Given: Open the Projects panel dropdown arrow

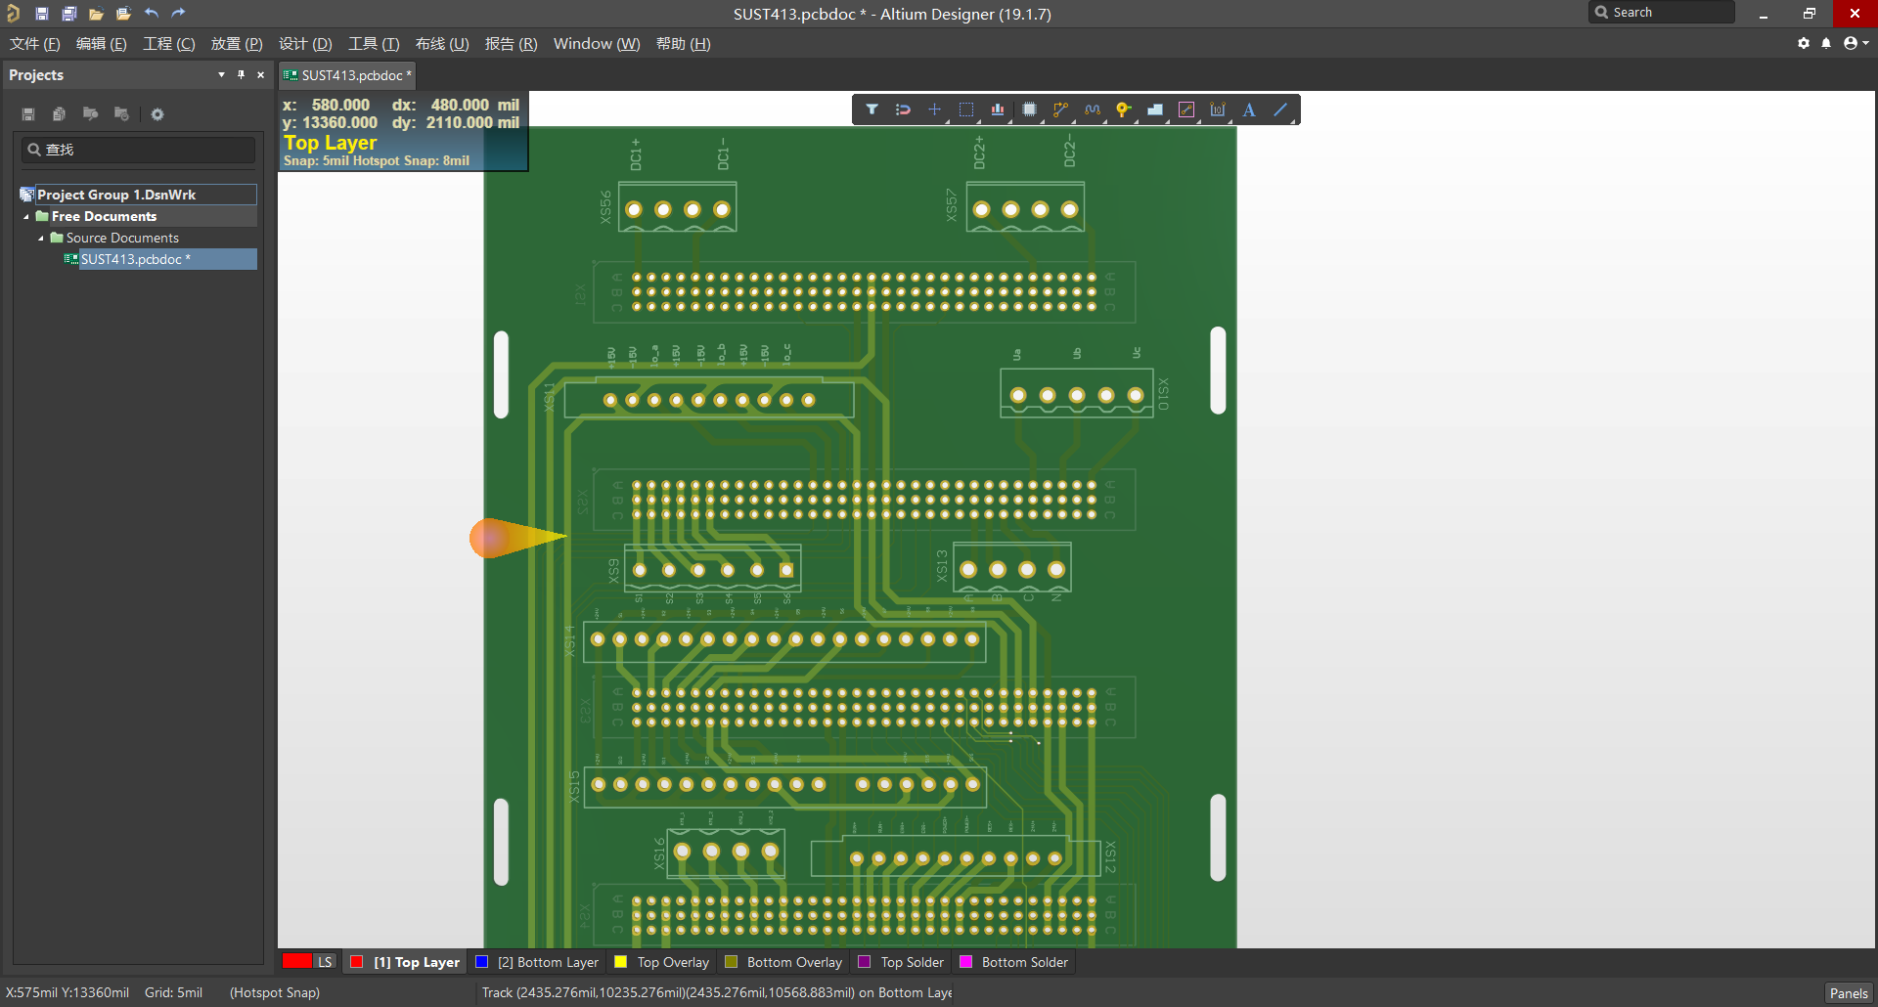Looking at the screenshot, I should (221, 74).
